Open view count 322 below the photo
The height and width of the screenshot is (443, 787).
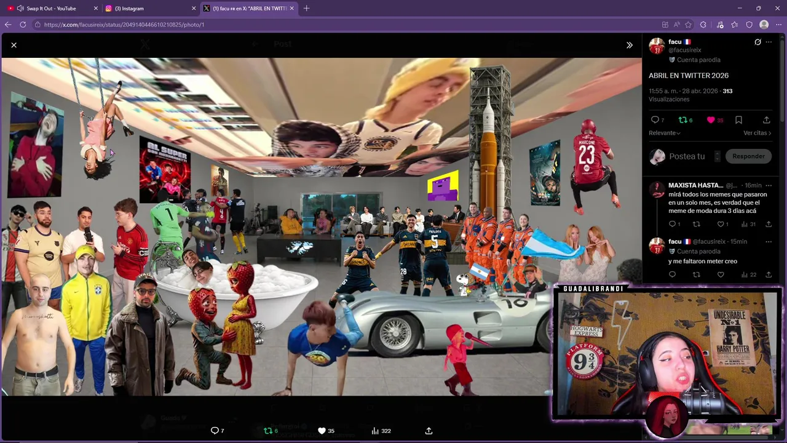click(x=381, y=431)
